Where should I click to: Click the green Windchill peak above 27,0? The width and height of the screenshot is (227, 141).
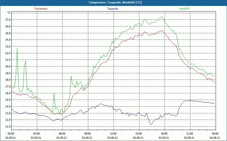(x=162, y=17)
